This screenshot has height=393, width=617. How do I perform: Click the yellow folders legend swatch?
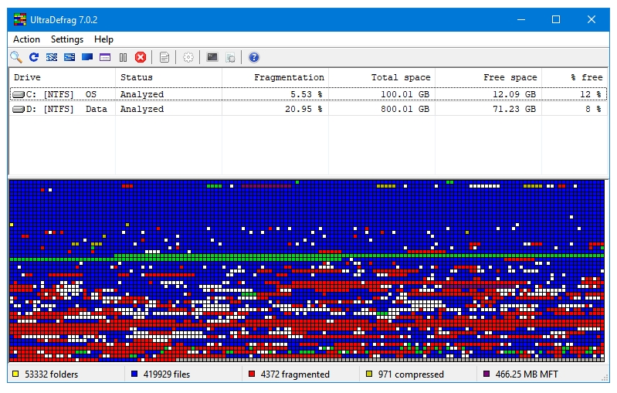(15, 374)
